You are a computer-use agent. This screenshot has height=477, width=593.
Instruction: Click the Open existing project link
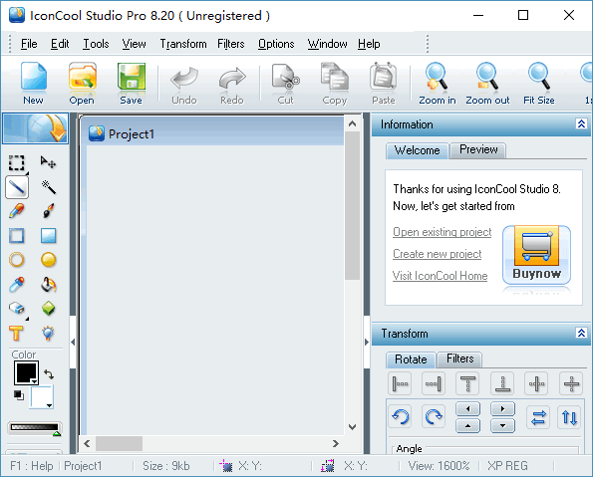[443, 232]
